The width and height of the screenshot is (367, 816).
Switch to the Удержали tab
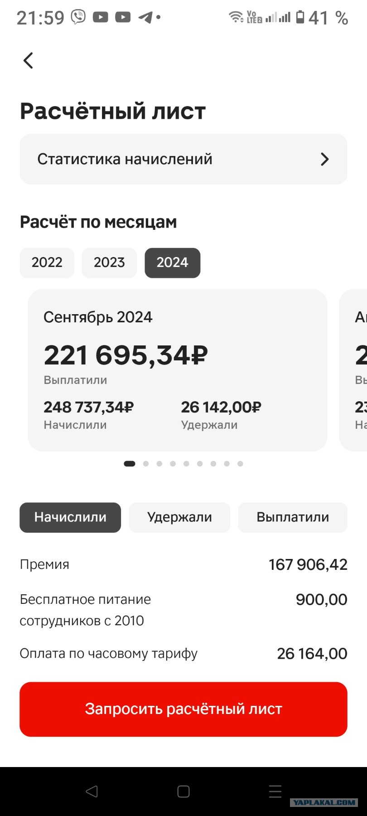[x=179, y=517]
